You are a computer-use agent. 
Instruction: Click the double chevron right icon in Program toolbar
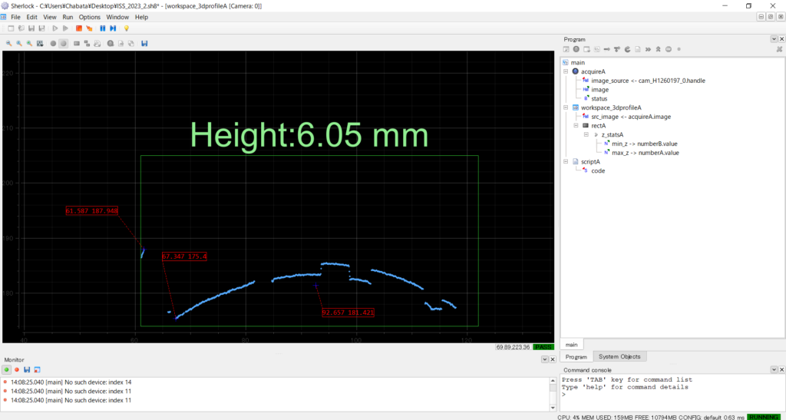point(648,49)
